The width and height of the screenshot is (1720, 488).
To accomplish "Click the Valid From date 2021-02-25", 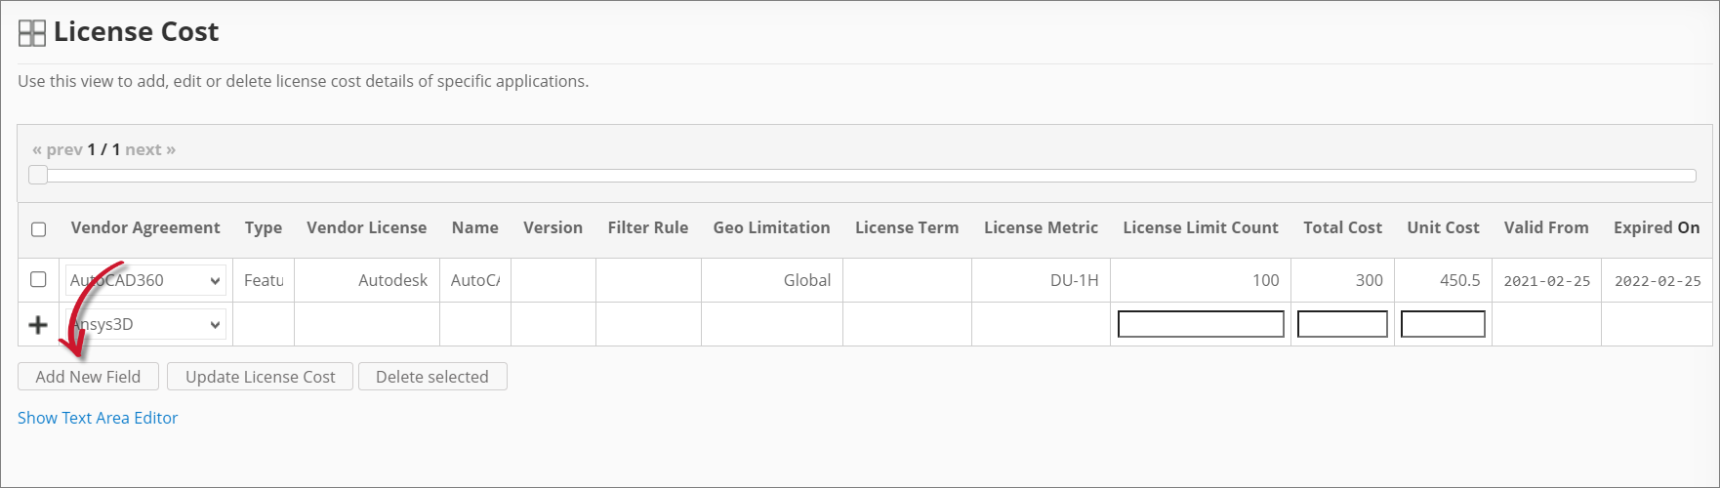I will 1546,281.
